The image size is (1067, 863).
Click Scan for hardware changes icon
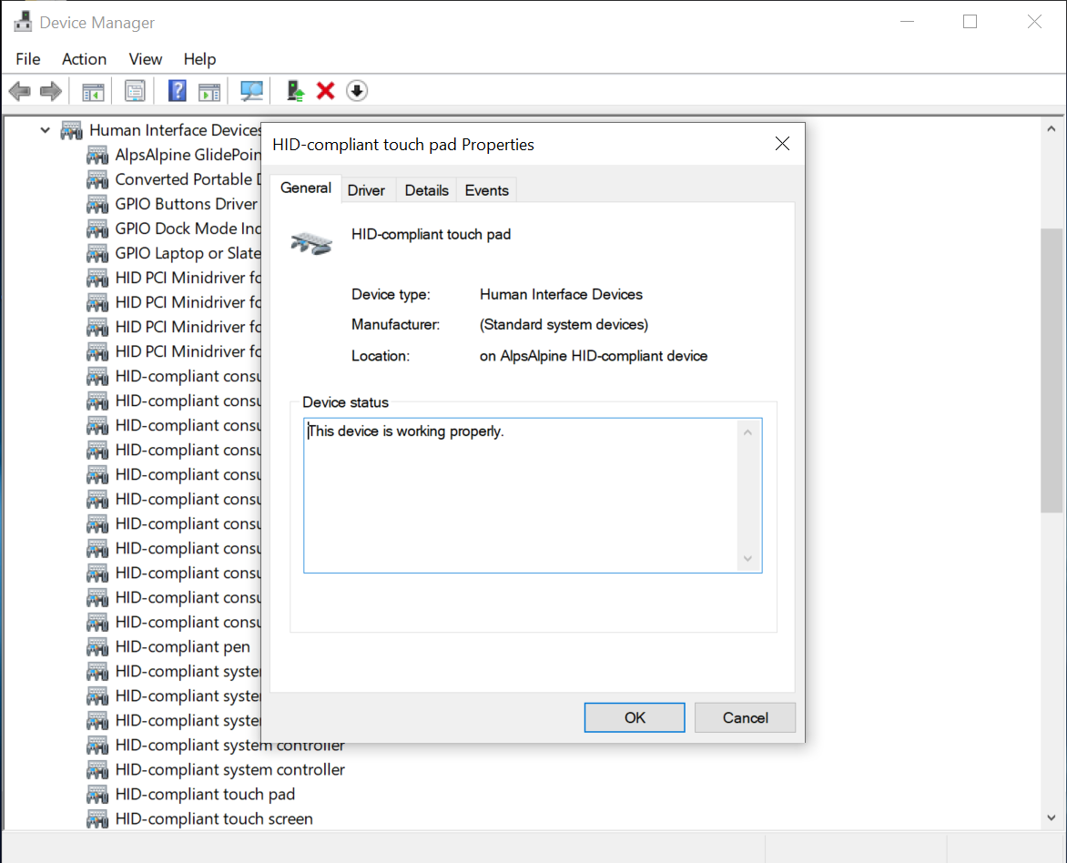coord(251,91)
